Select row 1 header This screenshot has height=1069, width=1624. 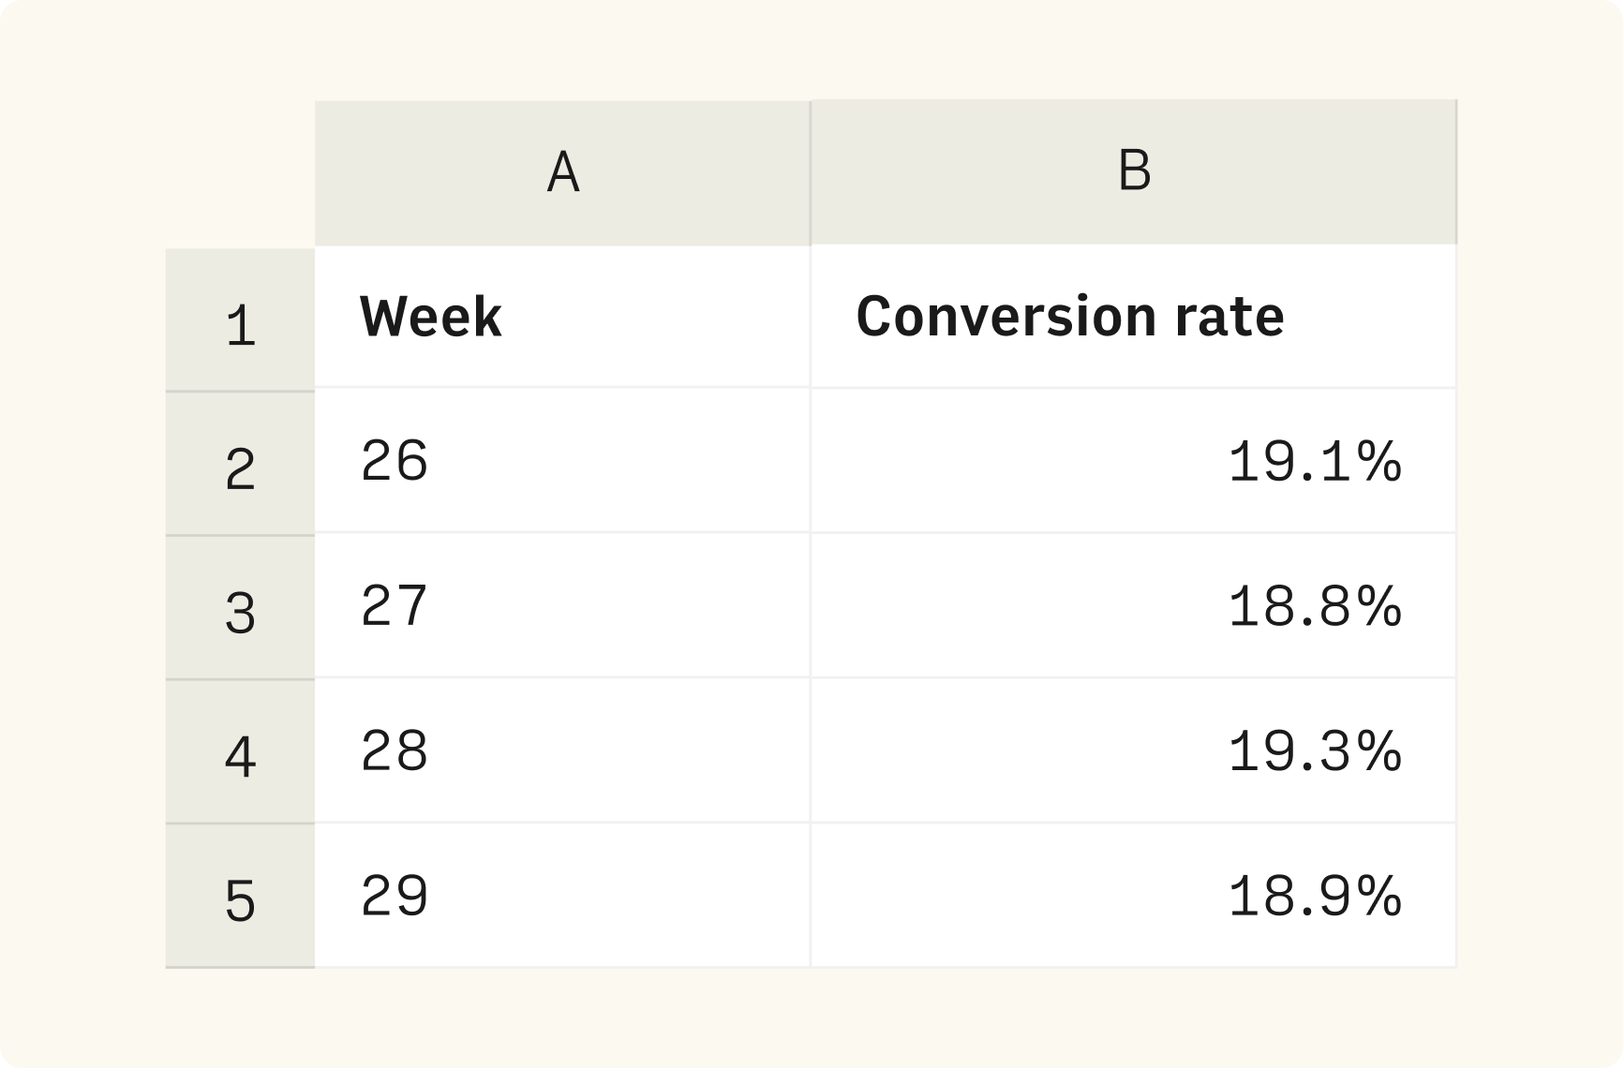point(240,319)
